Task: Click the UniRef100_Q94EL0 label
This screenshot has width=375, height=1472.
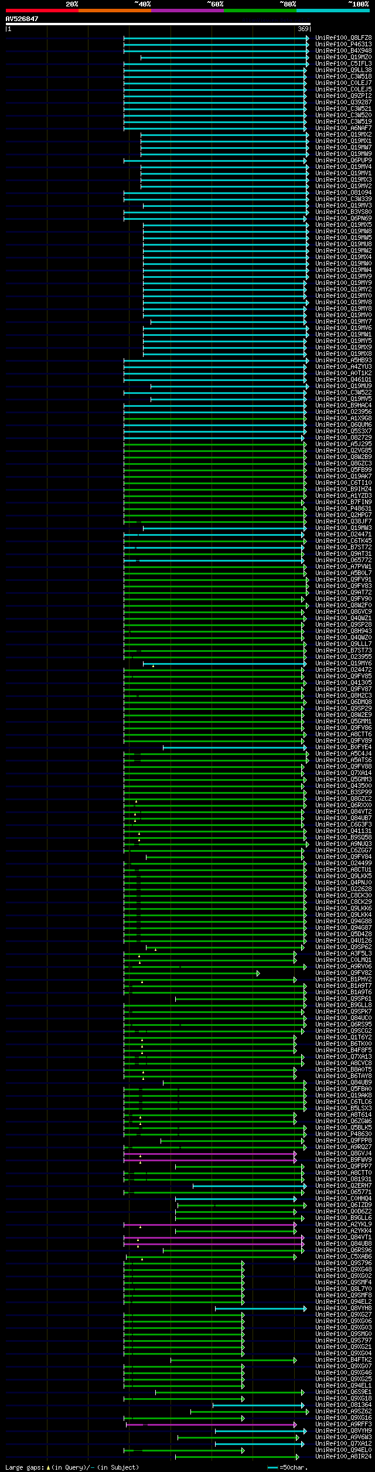Action: [343, 1450]
